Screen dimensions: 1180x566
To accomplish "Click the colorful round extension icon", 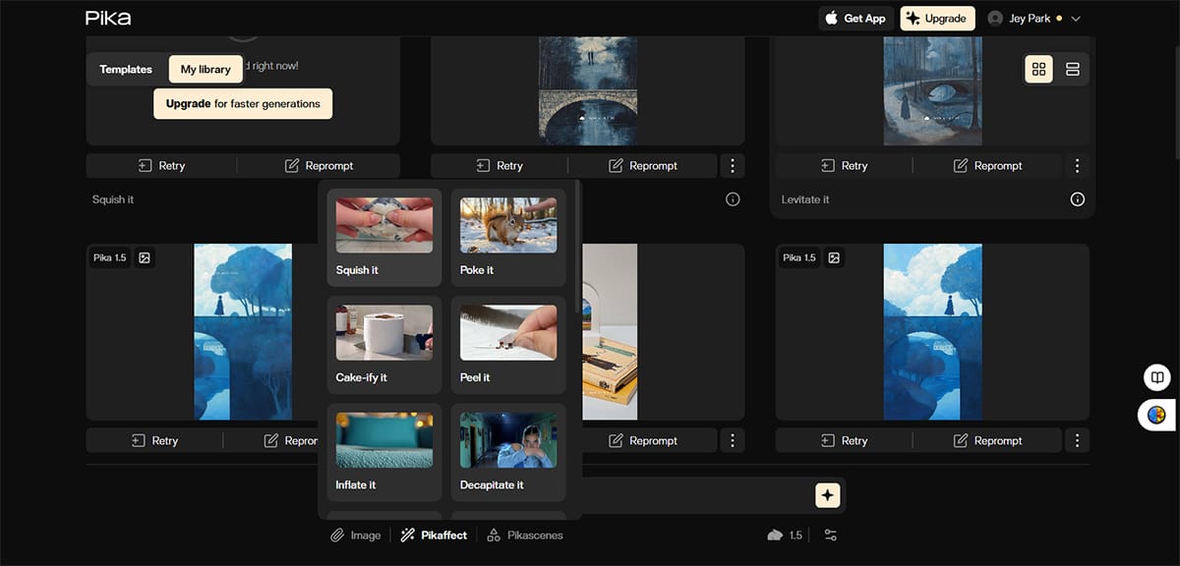I will point(1157,416).
